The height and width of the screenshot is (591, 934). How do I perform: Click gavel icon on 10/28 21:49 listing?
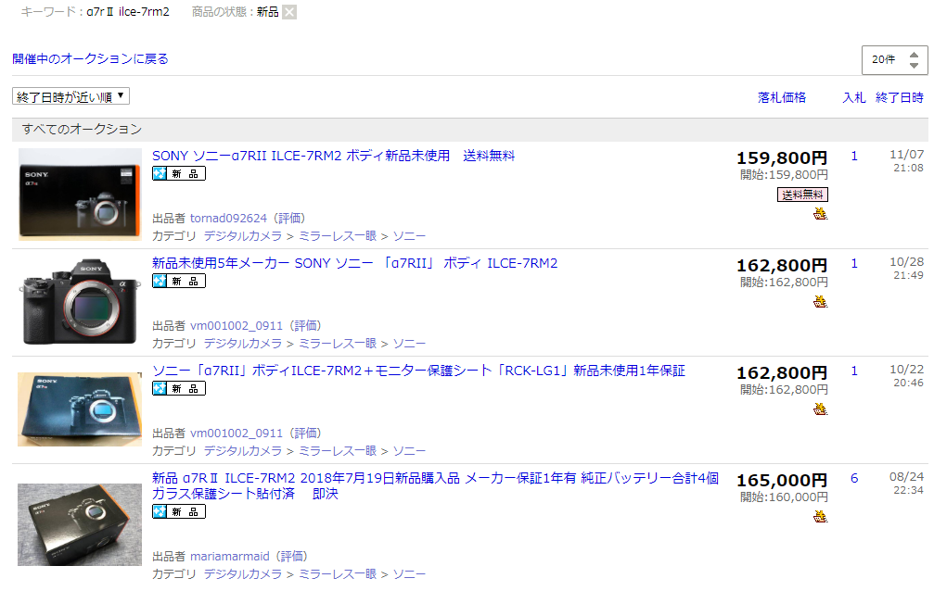pyautogui.click(x=820, y=302)
